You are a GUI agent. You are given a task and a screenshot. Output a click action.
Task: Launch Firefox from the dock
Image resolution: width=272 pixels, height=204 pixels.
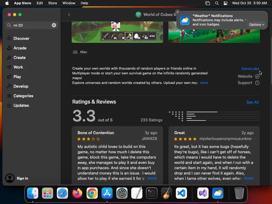77,193
